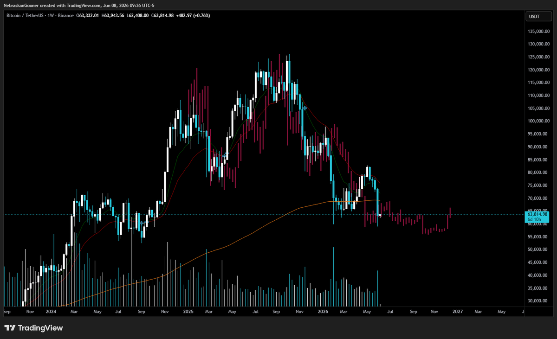
Task: Click the 45,000.00 price axis label
Action: 538,262
